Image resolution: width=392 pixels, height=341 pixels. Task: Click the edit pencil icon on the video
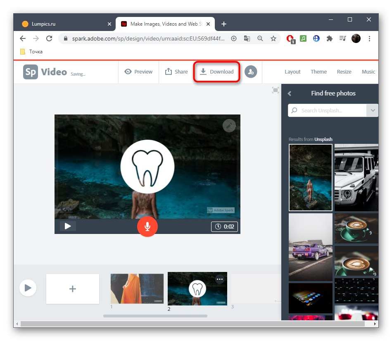coord(229,125)
